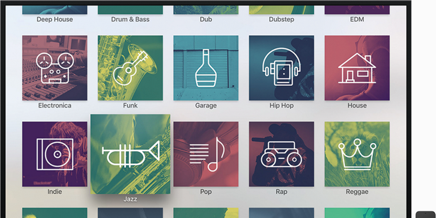Click the Pop text label

206,192
